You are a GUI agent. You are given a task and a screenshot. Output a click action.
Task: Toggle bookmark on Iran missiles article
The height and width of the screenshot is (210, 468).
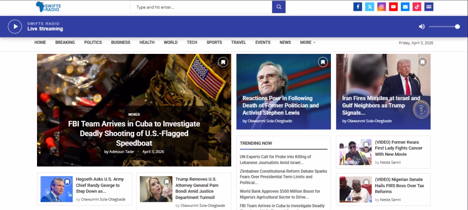(422, 62)
